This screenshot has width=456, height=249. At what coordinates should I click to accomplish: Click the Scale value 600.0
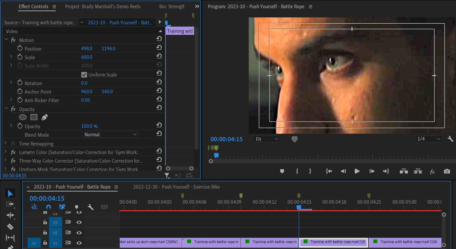pos(87,57)
